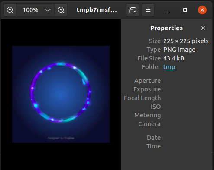
Task: Click the File Size label
Action: tap(149, 58)
